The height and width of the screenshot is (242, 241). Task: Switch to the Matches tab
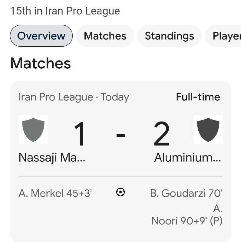pos(105,36)
